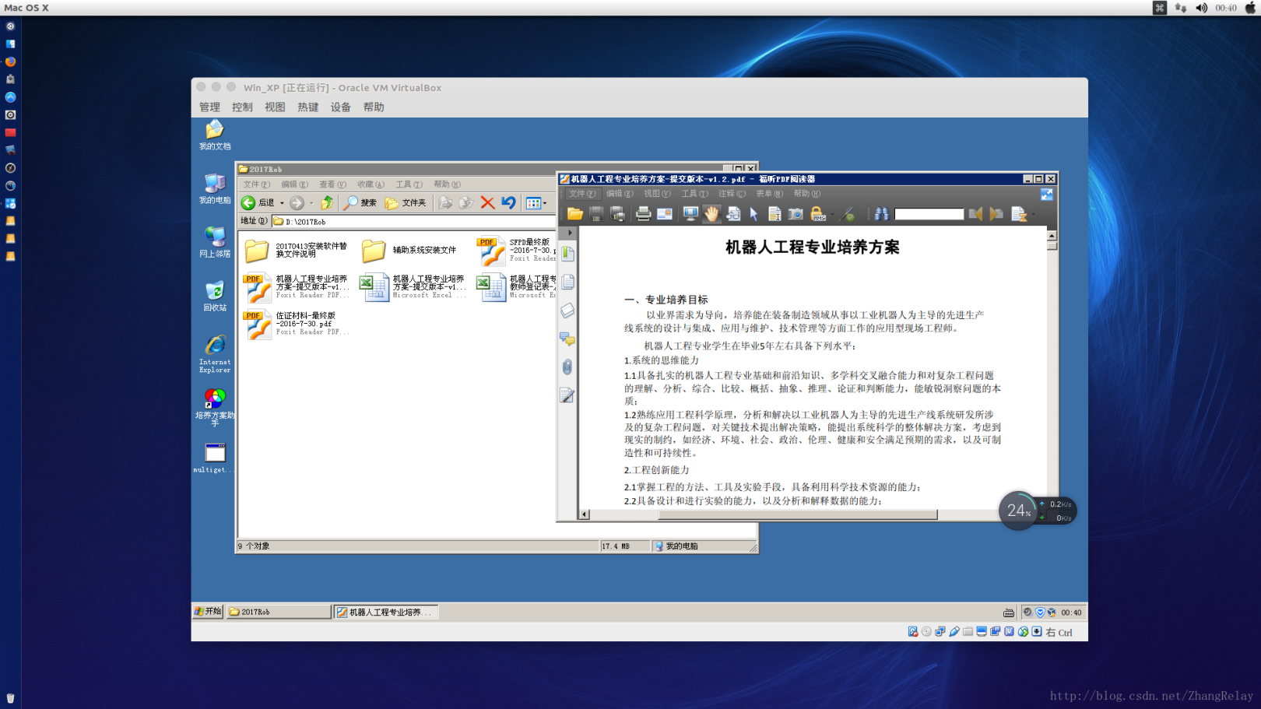Click the blue shield tray icon in XP
This screenshot has width=1261, height=709.
pyautogui.click(x=1040, y=612)
